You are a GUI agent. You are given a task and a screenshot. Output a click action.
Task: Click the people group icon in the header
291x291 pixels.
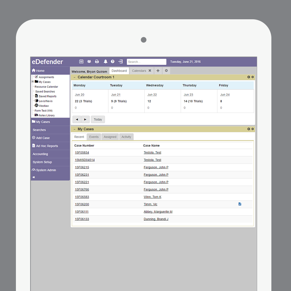(x=89, y=62)
